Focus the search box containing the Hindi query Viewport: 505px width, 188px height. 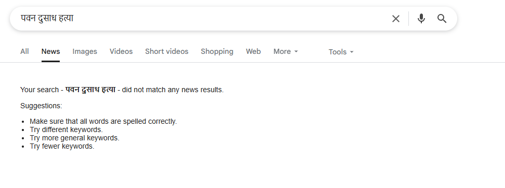pyautogui.click(x=203, y=19)
